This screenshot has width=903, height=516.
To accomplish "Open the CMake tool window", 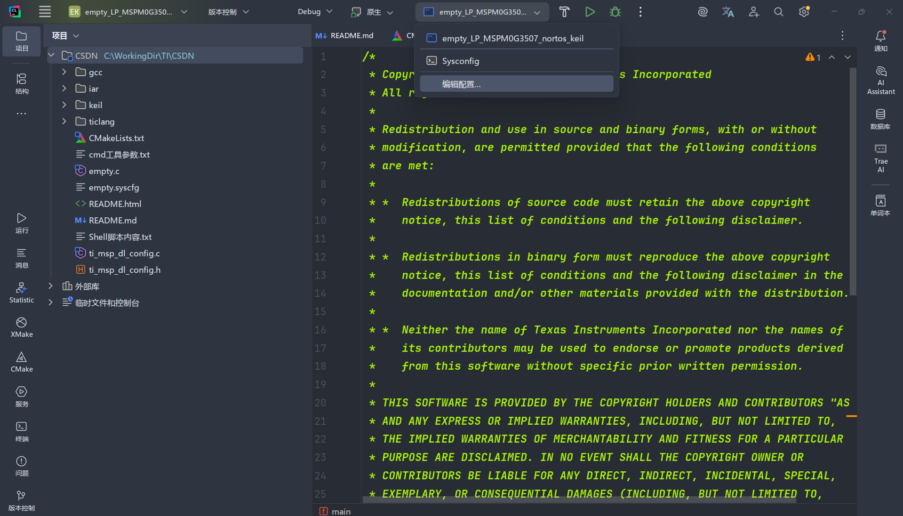I will (x=22, y=362).
